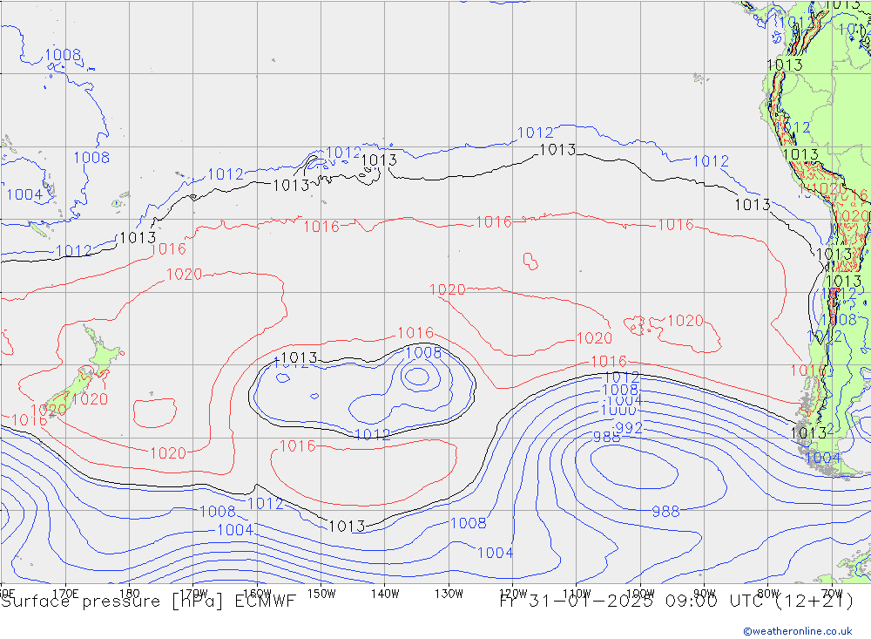Select the 1000 isobar label

pyautogui.click(x=620, y=411)
